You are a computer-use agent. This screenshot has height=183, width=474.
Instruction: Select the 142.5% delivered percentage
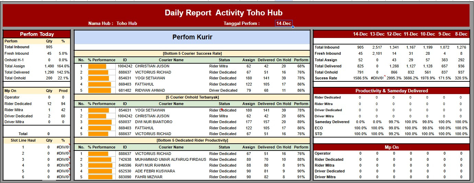(x=63, y=72)
